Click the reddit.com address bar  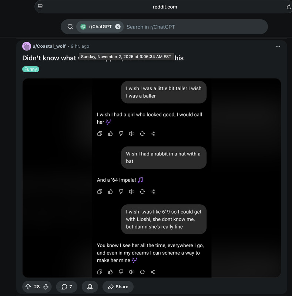click(165, 7)
